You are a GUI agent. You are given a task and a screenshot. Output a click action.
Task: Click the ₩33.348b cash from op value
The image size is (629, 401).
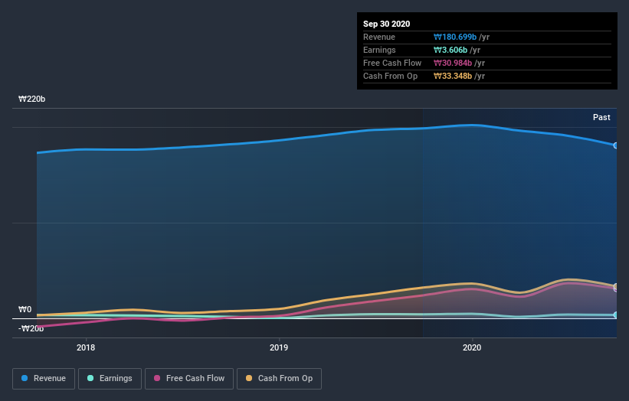pyautogui.click(x=453, y=76)
